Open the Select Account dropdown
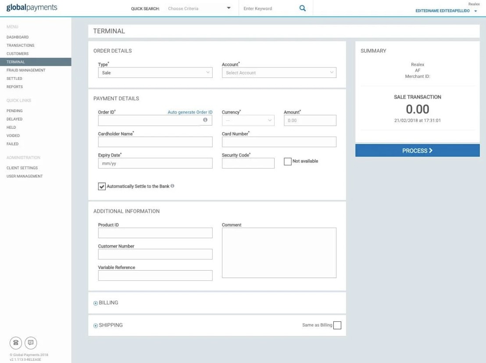The image size is (486, 363). coord(279,73)
